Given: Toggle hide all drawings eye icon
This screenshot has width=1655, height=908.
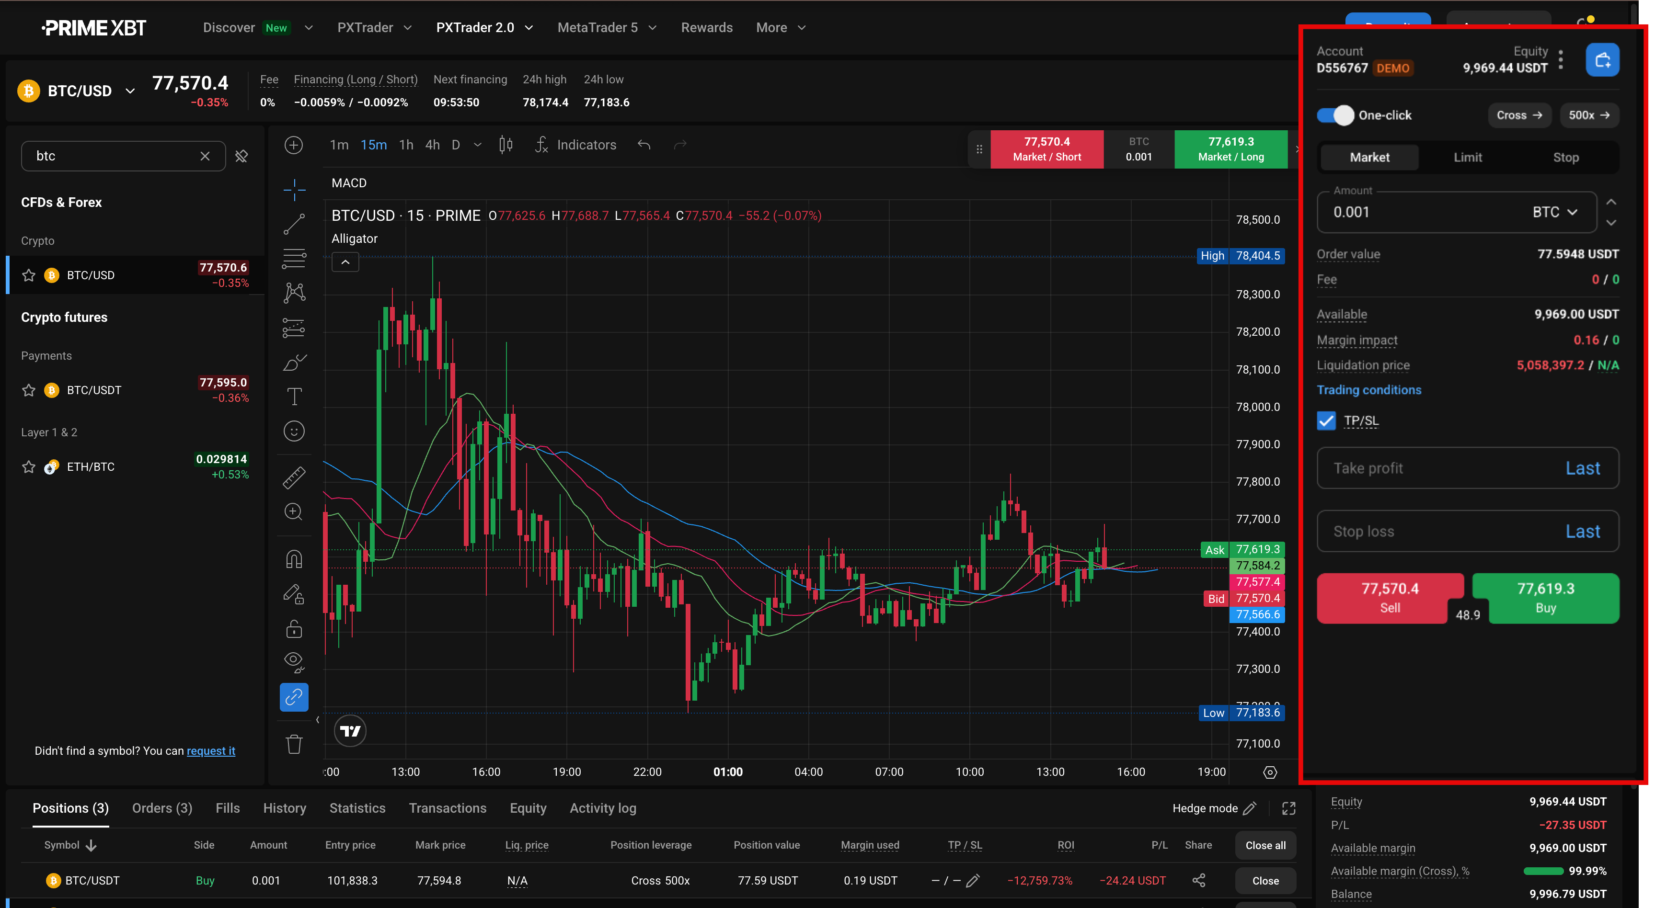Looking at the screenshot, I should tap(294, 662).
